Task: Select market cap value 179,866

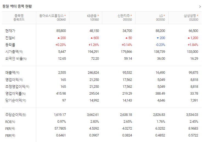Action: pyautogui.click(x=126, y=52)
